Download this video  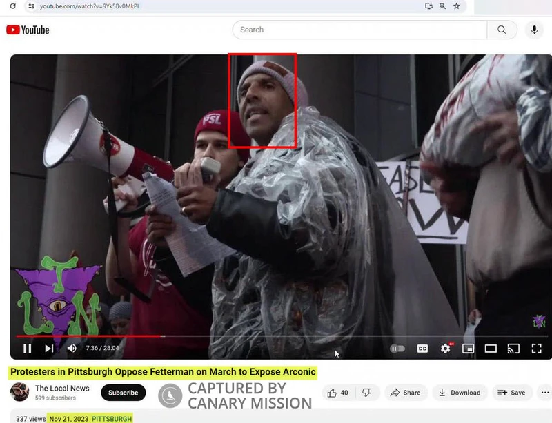click(460, 393)
